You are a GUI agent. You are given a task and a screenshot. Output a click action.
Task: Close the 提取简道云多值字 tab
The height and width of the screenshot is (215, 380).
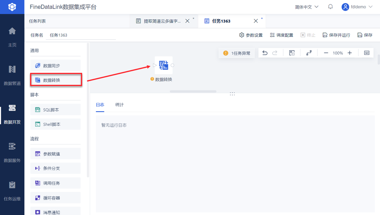click(x=188, y=21)
